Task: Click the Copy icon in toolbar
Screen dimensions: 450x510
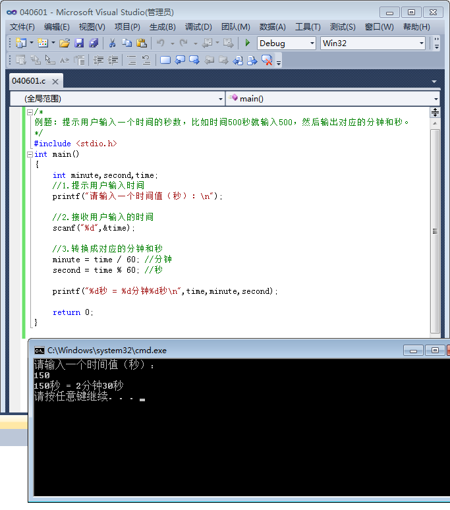Action: point(127,43)
